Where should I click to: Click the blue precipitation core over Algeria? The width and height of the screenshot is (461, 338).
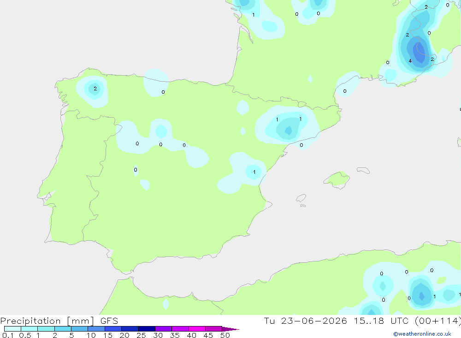pyautogui.click(x=422, y=296)
